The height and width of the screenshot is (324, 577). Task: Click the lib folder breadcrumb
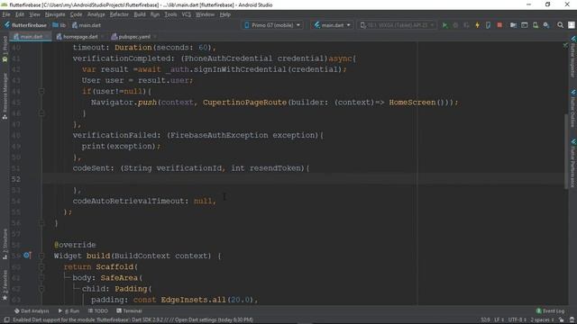click(60, 25)
